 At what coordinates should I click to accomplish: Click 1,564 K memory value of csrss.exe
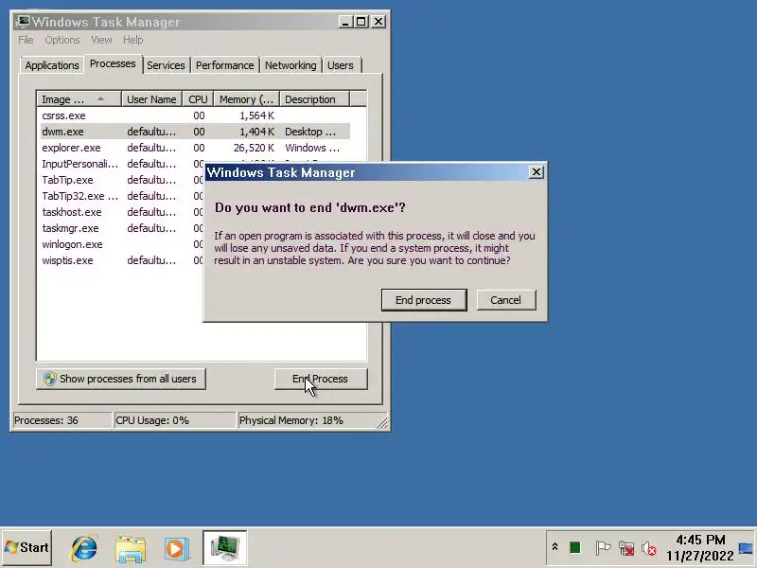(x=256, y=115)
